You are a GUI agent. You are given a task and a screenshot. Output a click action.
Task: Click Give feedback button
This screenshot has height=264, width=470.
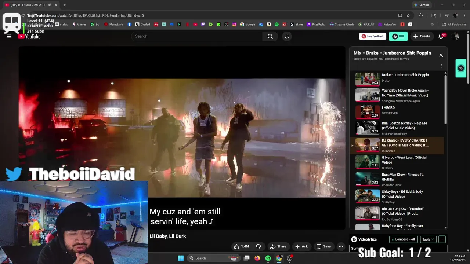(373, 36)
